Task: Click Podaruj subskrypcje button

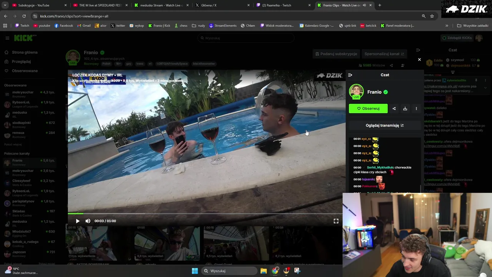Action: (336, 54)
